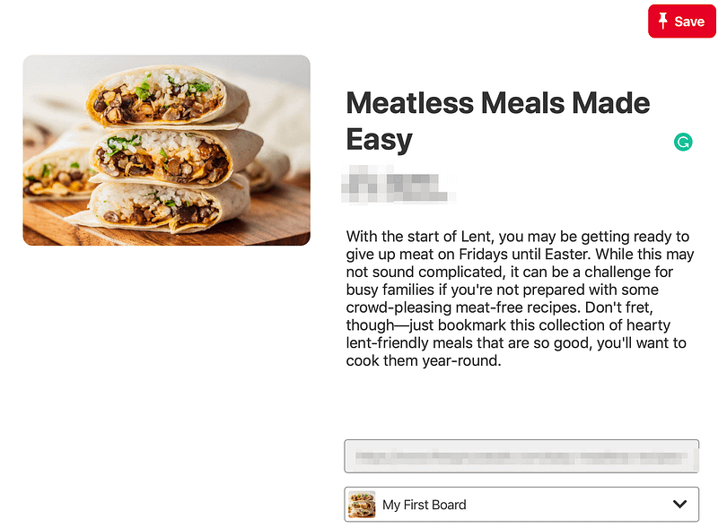
Task: Click the top burrito half in photo
Action: [165, 95]
